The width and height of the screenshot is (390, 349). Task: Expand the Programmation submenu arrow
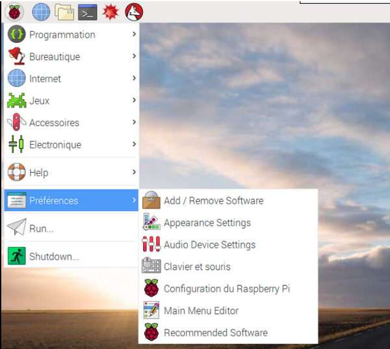tap(134, 34)
